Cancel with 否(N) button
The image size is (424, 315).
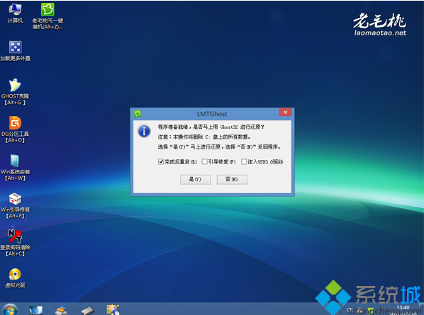coord(232,180)
